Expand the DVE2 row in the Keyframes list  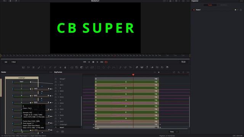(x=58, y=91)
